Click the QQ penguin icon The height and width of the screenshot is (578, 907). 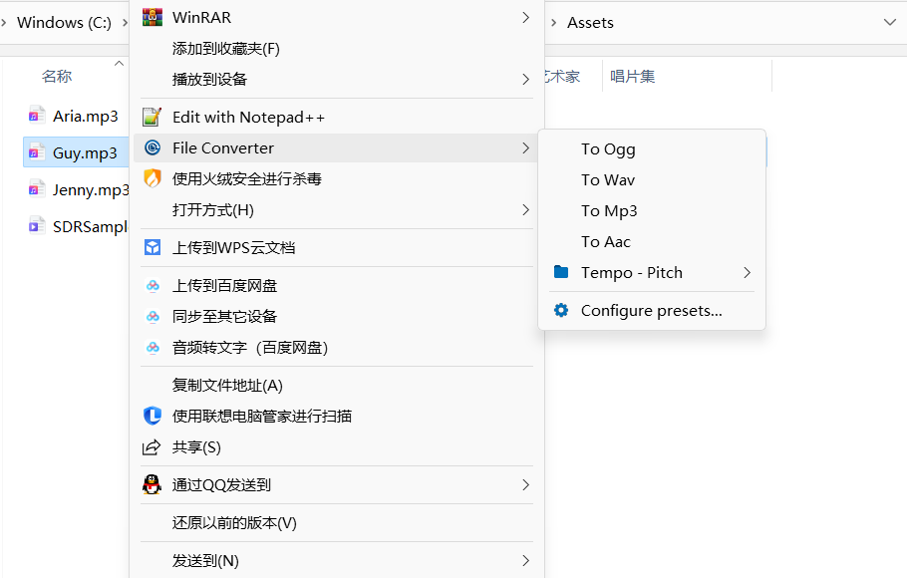click(x=152, y=484)
